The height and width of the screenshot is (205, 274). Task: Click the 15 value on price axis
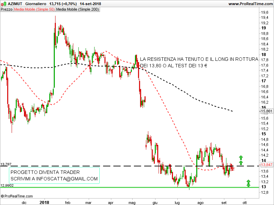tap(263, 134)
